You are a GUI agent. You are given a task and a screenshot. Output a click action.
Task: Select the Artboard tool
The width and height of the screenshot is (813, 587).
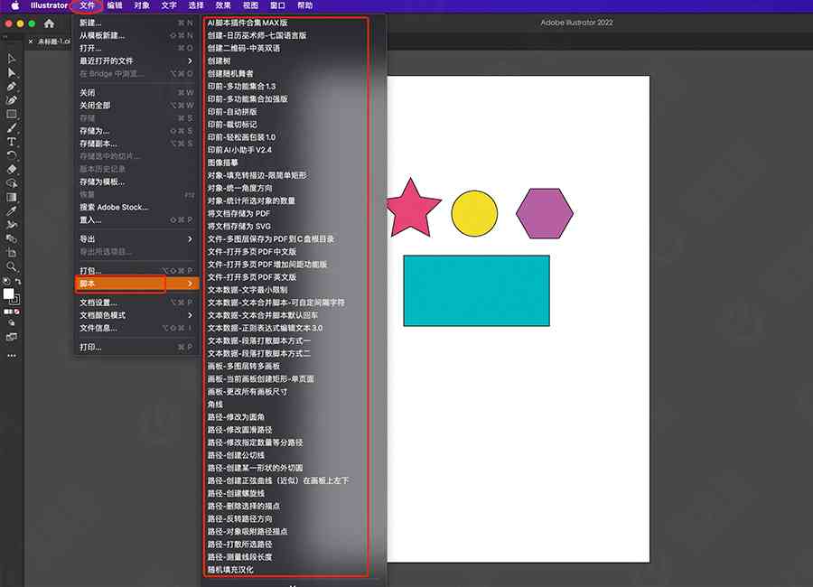[x=12, y=253]
